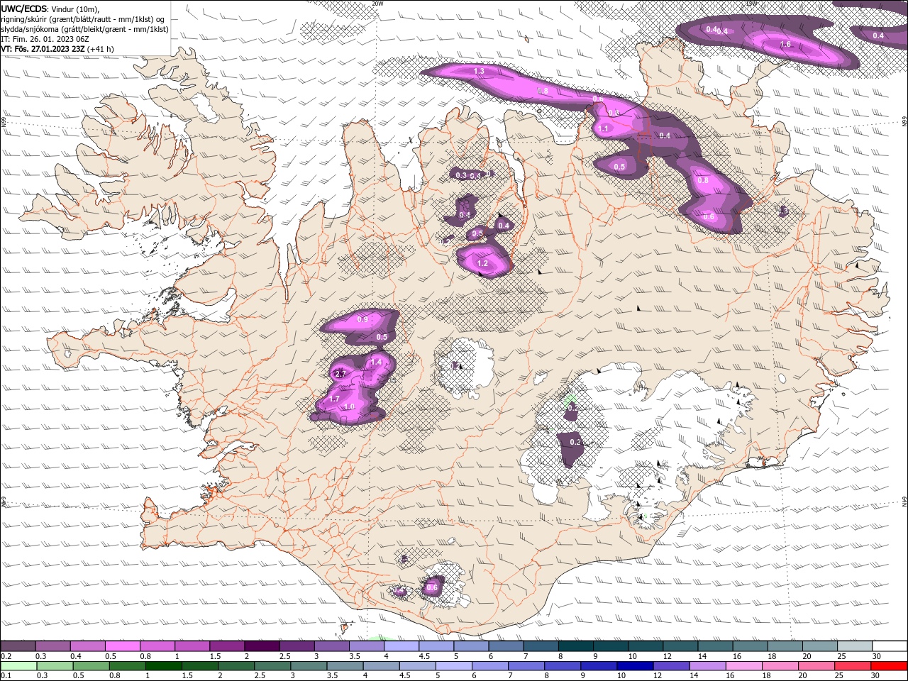Click the 1.1 snowfall value on the map
908x681 pixels.
(x=604, y=128)
